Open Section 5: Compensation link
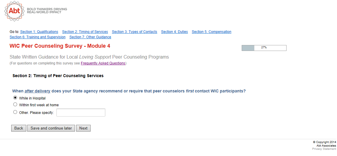The height and width of the screenshot is (156, 337). [x=212, y=32]
